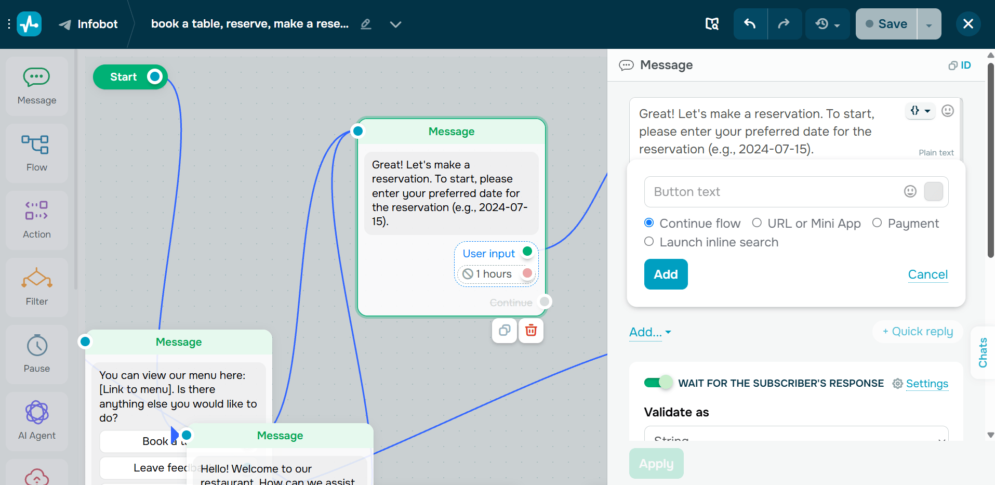Click the User input connector label
The image size is (995, 485).
[x=488, y=254]
